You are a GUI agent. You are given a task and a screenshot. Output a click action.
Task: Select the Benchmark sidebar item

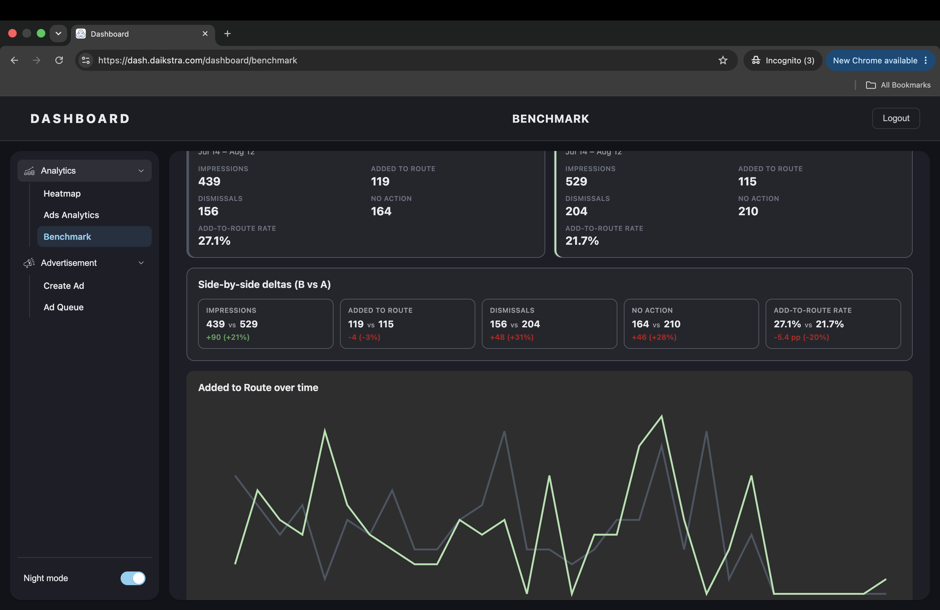[94, 237]
